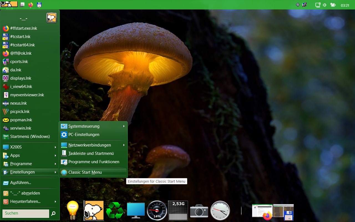Click the search magnifier icon
This screenshot has height=222, width=355.
[54, 213]
